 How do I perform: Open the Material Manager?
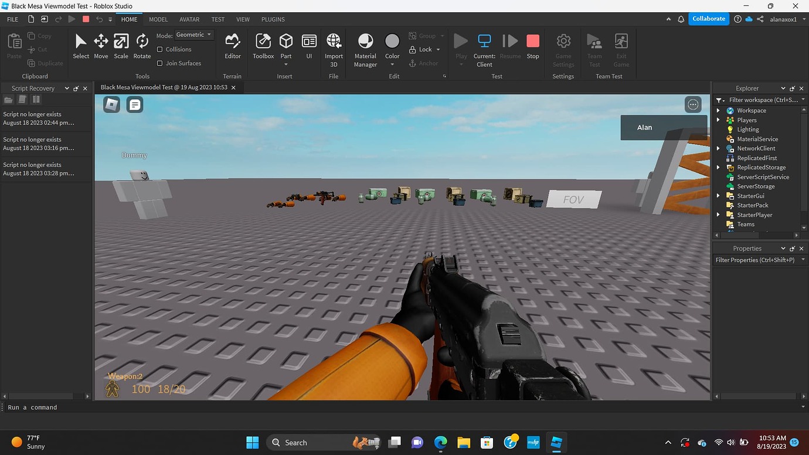(x=365, y=47)
